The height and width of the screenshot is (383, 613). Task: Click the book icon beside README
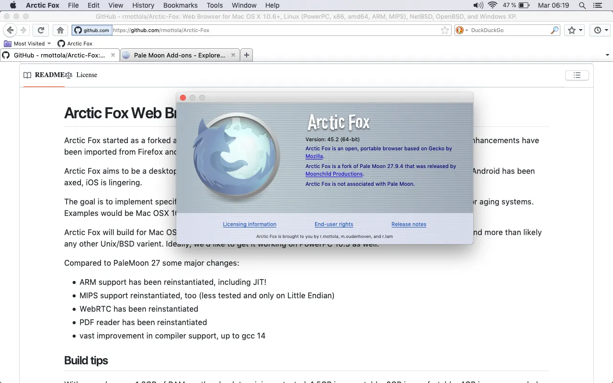(x=27, y=75)
